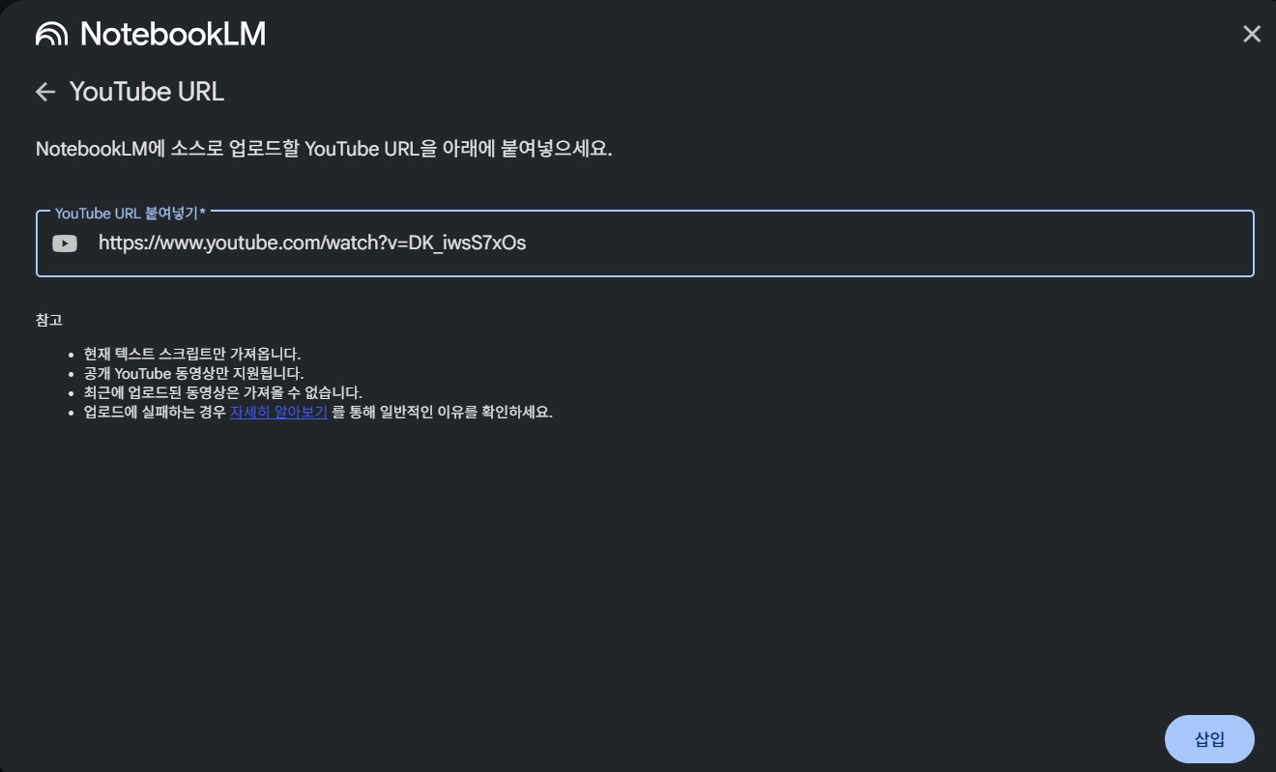Click the 참고 notes heading
The image size is (1276, 772).
click(x=49, y=320)
